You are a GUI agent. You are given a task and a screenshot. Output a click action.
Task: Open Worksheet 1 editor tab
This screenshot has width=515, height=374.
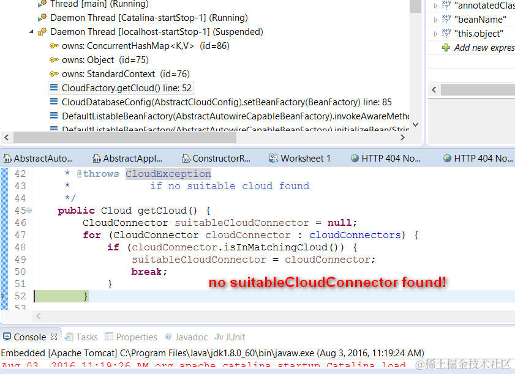pyautogui.click(x=299, y=159)
